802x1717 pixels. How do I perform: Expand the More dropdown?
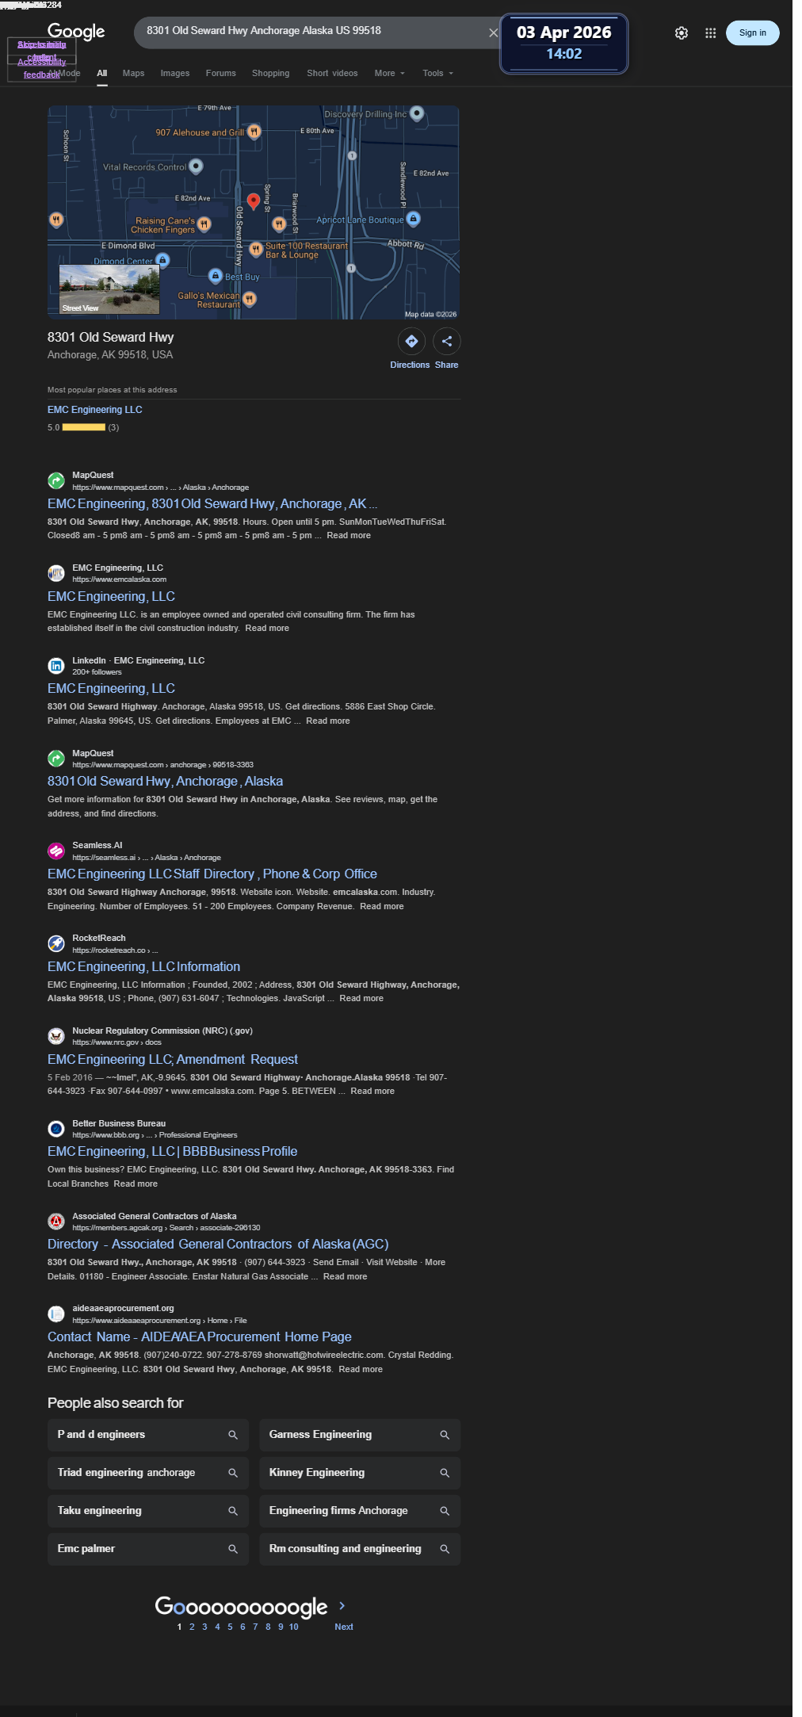coord(389,73)
